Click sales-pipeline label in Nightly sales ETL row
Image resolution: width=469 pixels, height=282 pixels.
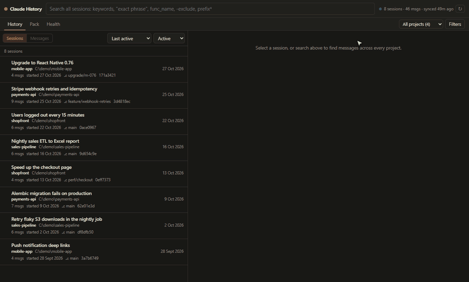click(x=24, y=147)
